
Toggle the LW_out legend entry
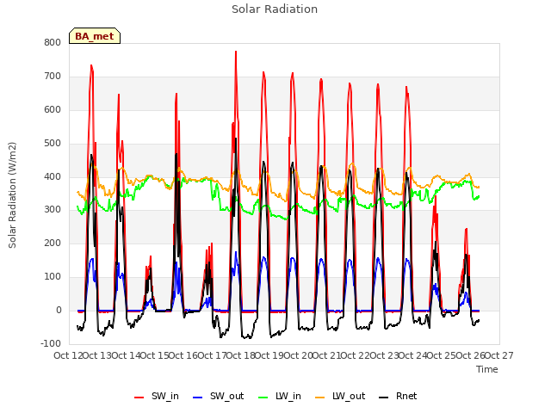[x=340, y=396]
